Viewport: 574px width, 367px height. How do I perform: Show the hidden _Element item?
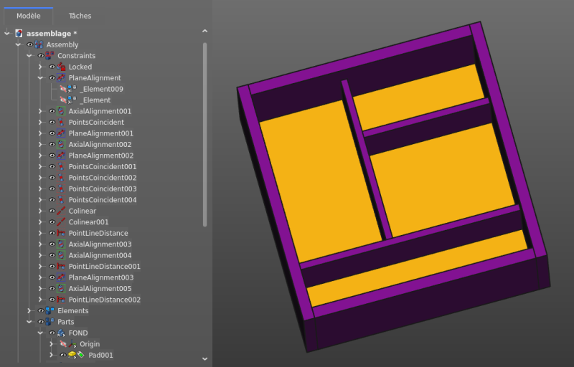(x=63, y=100)
